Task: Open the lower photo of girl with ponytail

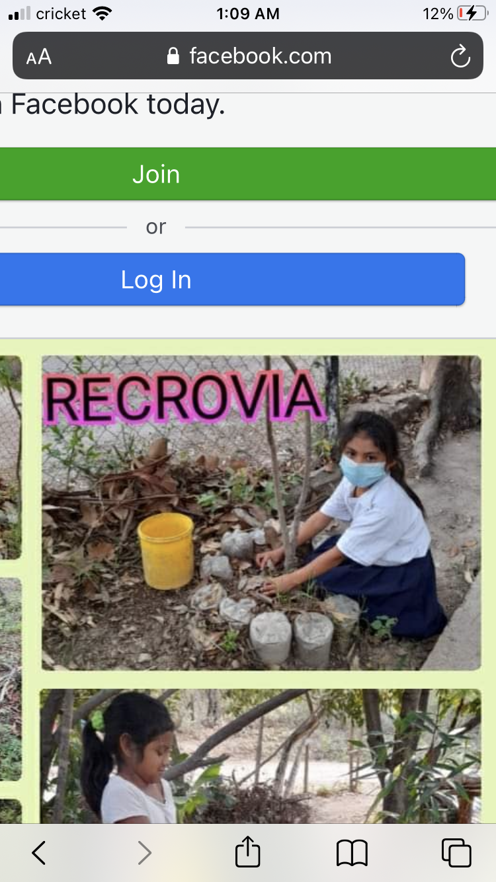Action: click(x=261, y=756)
